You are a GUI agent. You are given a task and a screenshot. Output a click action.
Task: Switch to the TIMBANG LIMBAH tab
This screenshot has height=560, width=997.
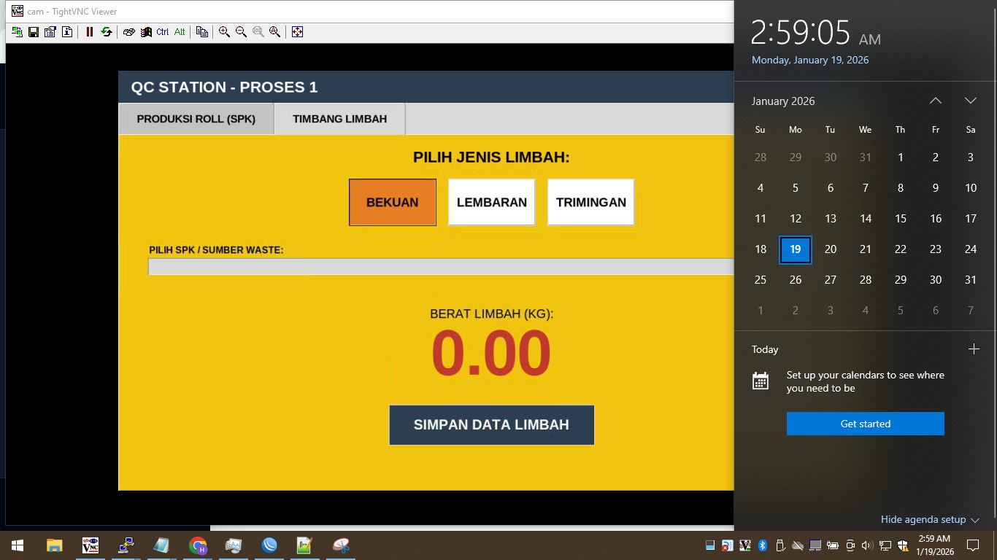340,119
